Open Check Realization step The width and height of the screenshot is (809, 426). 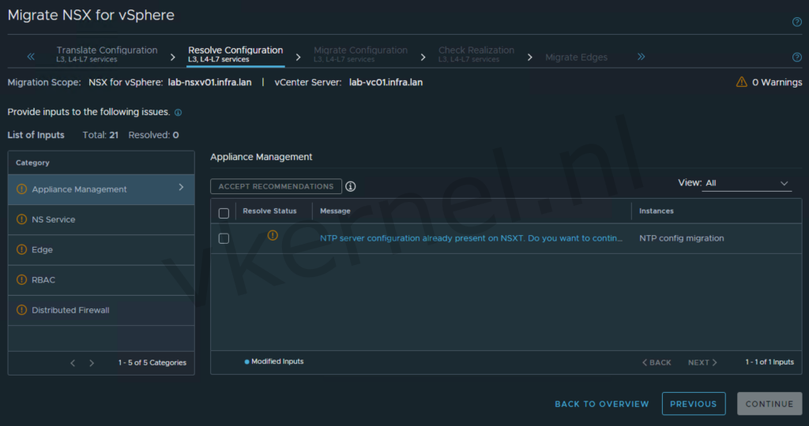[476, 54]
